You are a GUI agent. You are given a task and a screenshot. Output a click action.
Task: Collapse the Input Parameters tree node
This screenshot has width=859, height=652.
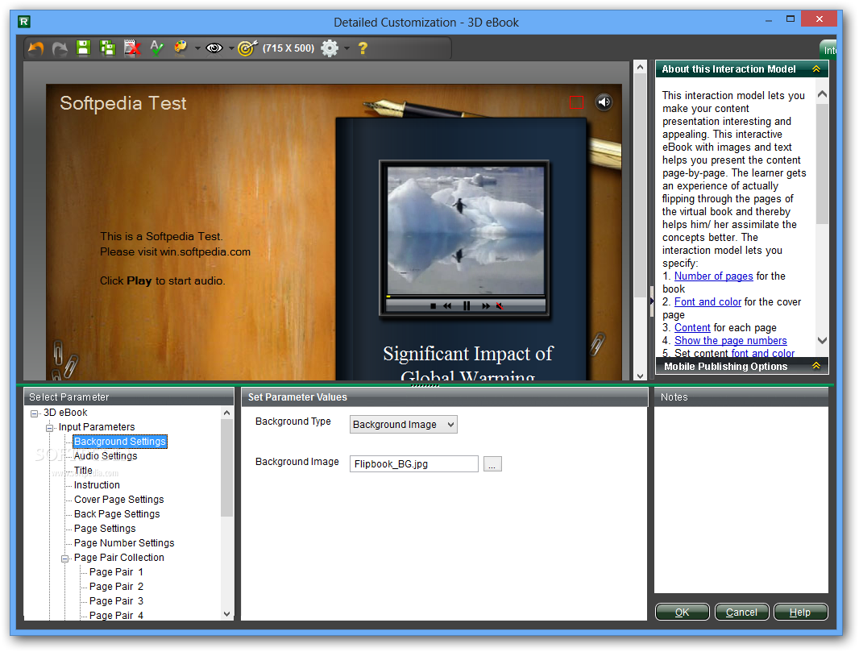[50, 428]
